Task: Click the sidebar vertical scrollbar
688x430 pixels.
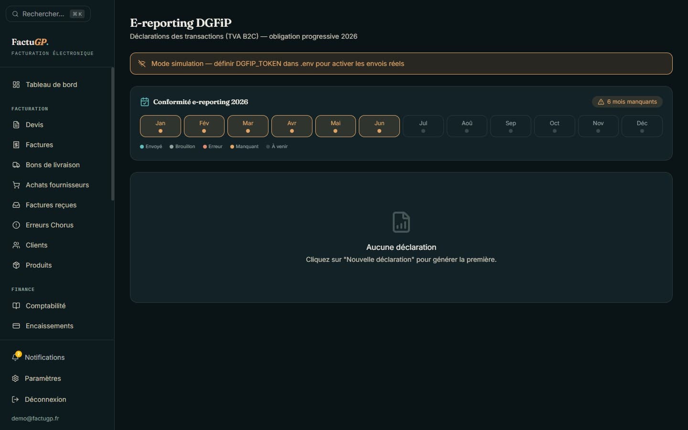Action: click(x=113, y=134)
